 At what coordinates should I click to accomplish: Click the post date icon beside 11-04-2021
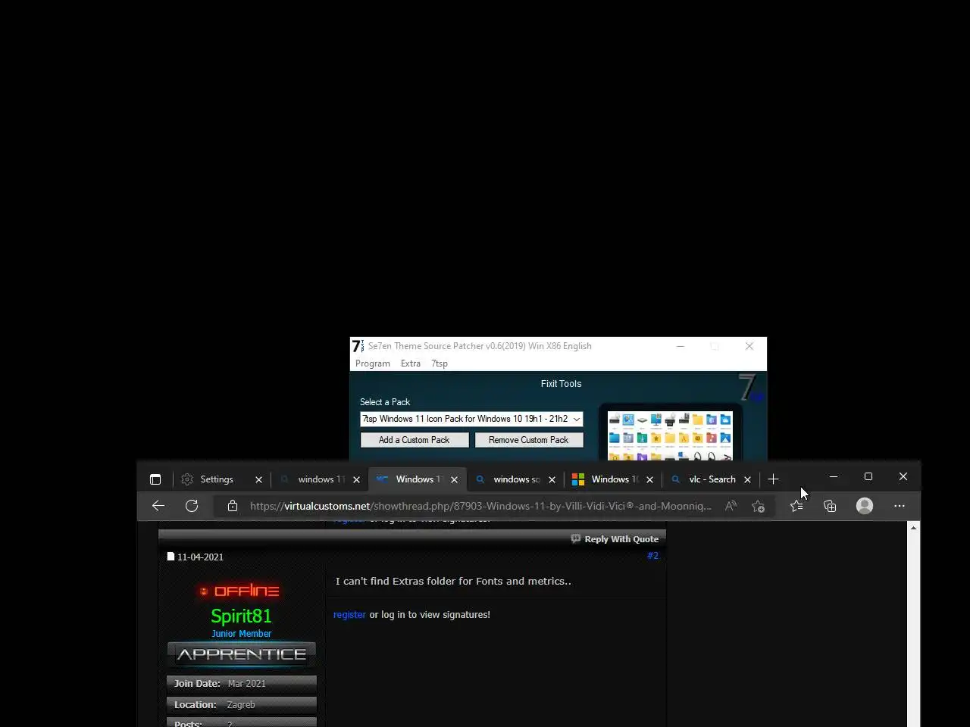pyautogui.click(x=171, y=557)
